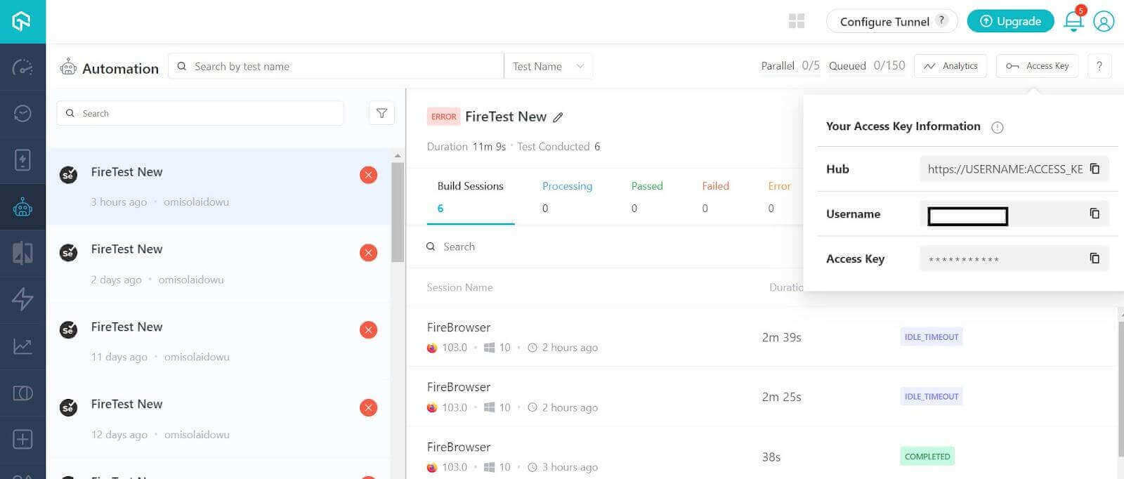This screenshot has width=1124, height=479.
Task: Click the info icon next to Access Key Information
Action: pos(997,127)
